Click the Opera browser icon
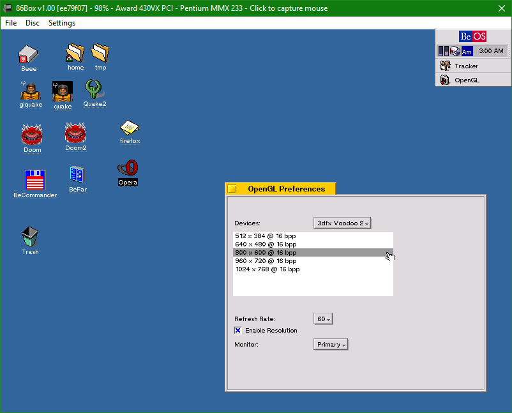The height and width of the screenshot is (413, 512). point(128,169)
